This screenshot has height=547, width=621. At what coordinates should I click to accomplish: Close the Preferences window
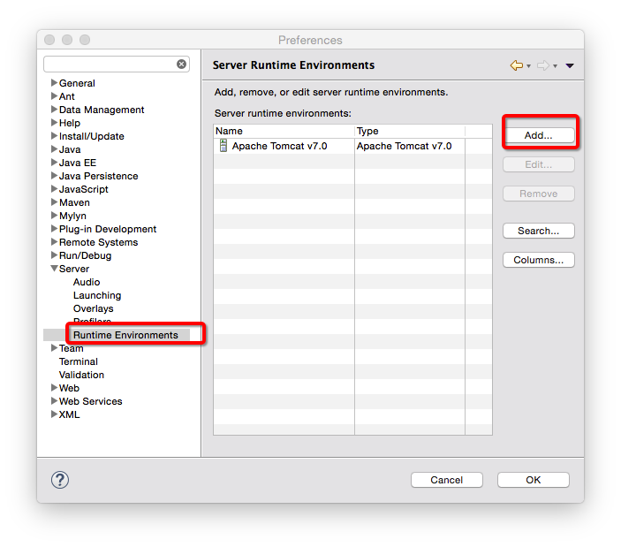click(49, 40)
